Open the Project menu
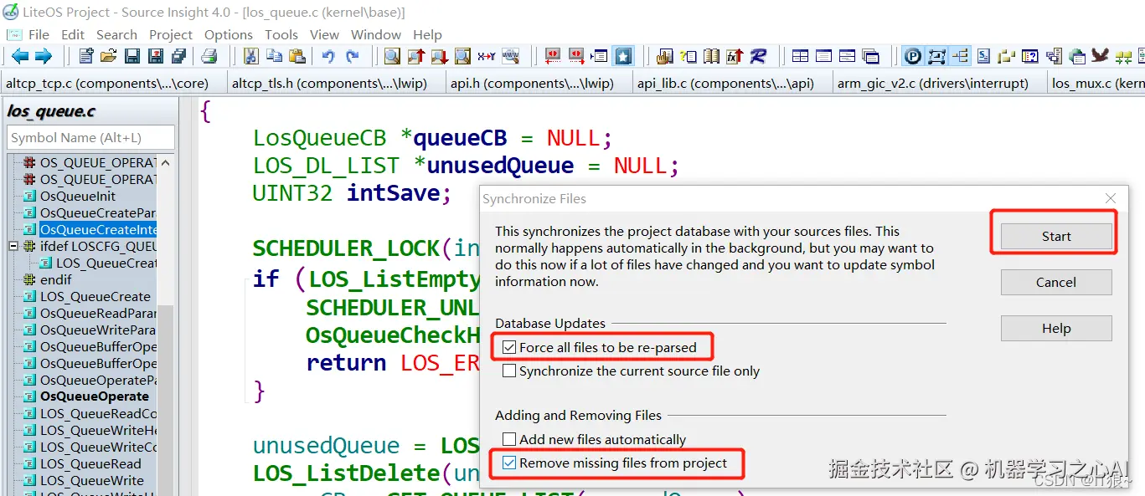This screenshot has height=496, width=1145. tap(171, 34)
